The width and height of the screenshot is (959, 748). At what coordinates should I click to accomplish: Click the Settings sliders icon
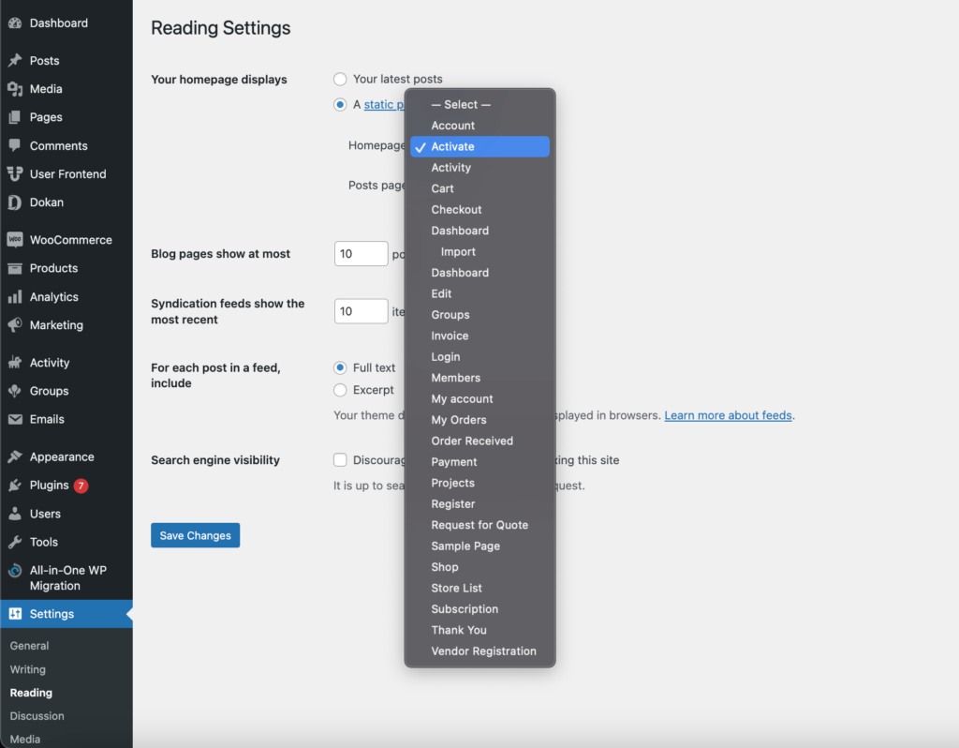click(15, 613)
